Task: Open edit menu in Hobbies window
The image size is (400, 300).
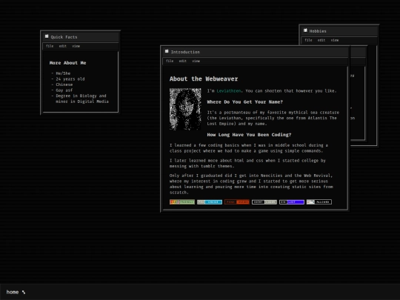Action: pos(321,40)
